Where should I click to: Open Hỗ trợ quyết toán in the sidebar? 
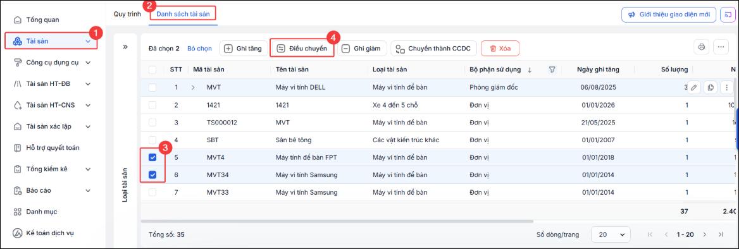(x=53, y=148)
